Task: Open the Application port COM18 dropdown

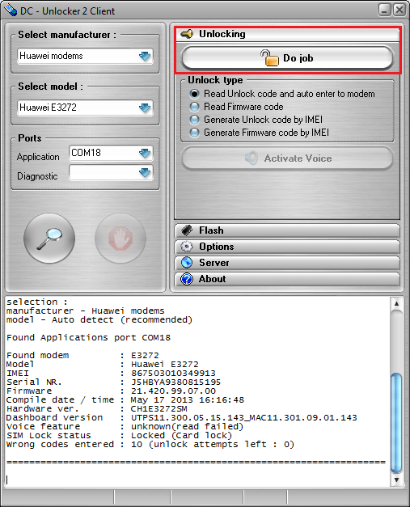Action: [x=111, y=153]
